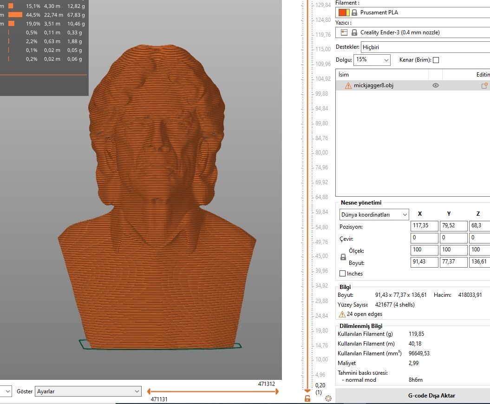
Task: Click the Prusament PLA filament color swatch
Action: (x=344, y=13)
